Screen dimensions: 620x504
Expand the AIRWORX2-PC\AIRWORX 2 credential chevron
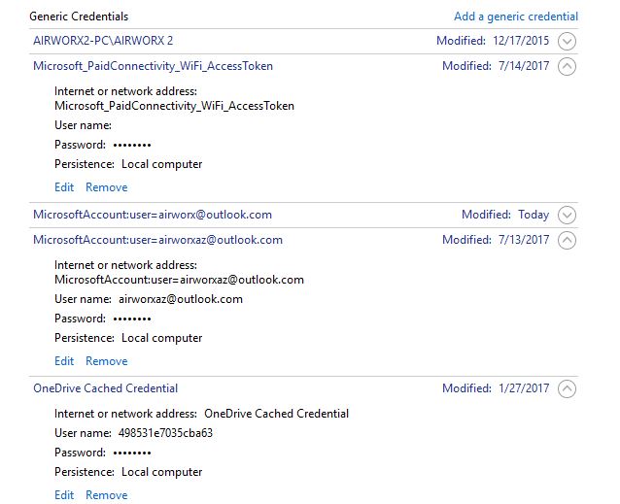click(567, 41)
